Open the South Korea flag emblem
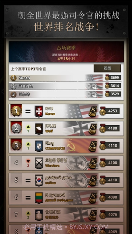 39,180
